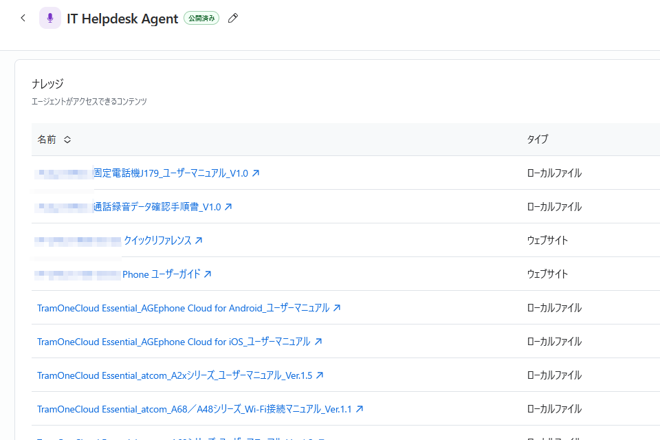Viewport: 660px width, 440px height.
Task: Open AGEphone Cloud for iOS ユーザーマニュアル
Action: 173,342
